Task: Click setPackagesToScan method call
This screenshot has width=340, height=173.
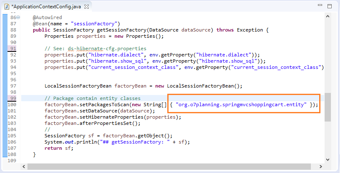Action: (104, 105)
